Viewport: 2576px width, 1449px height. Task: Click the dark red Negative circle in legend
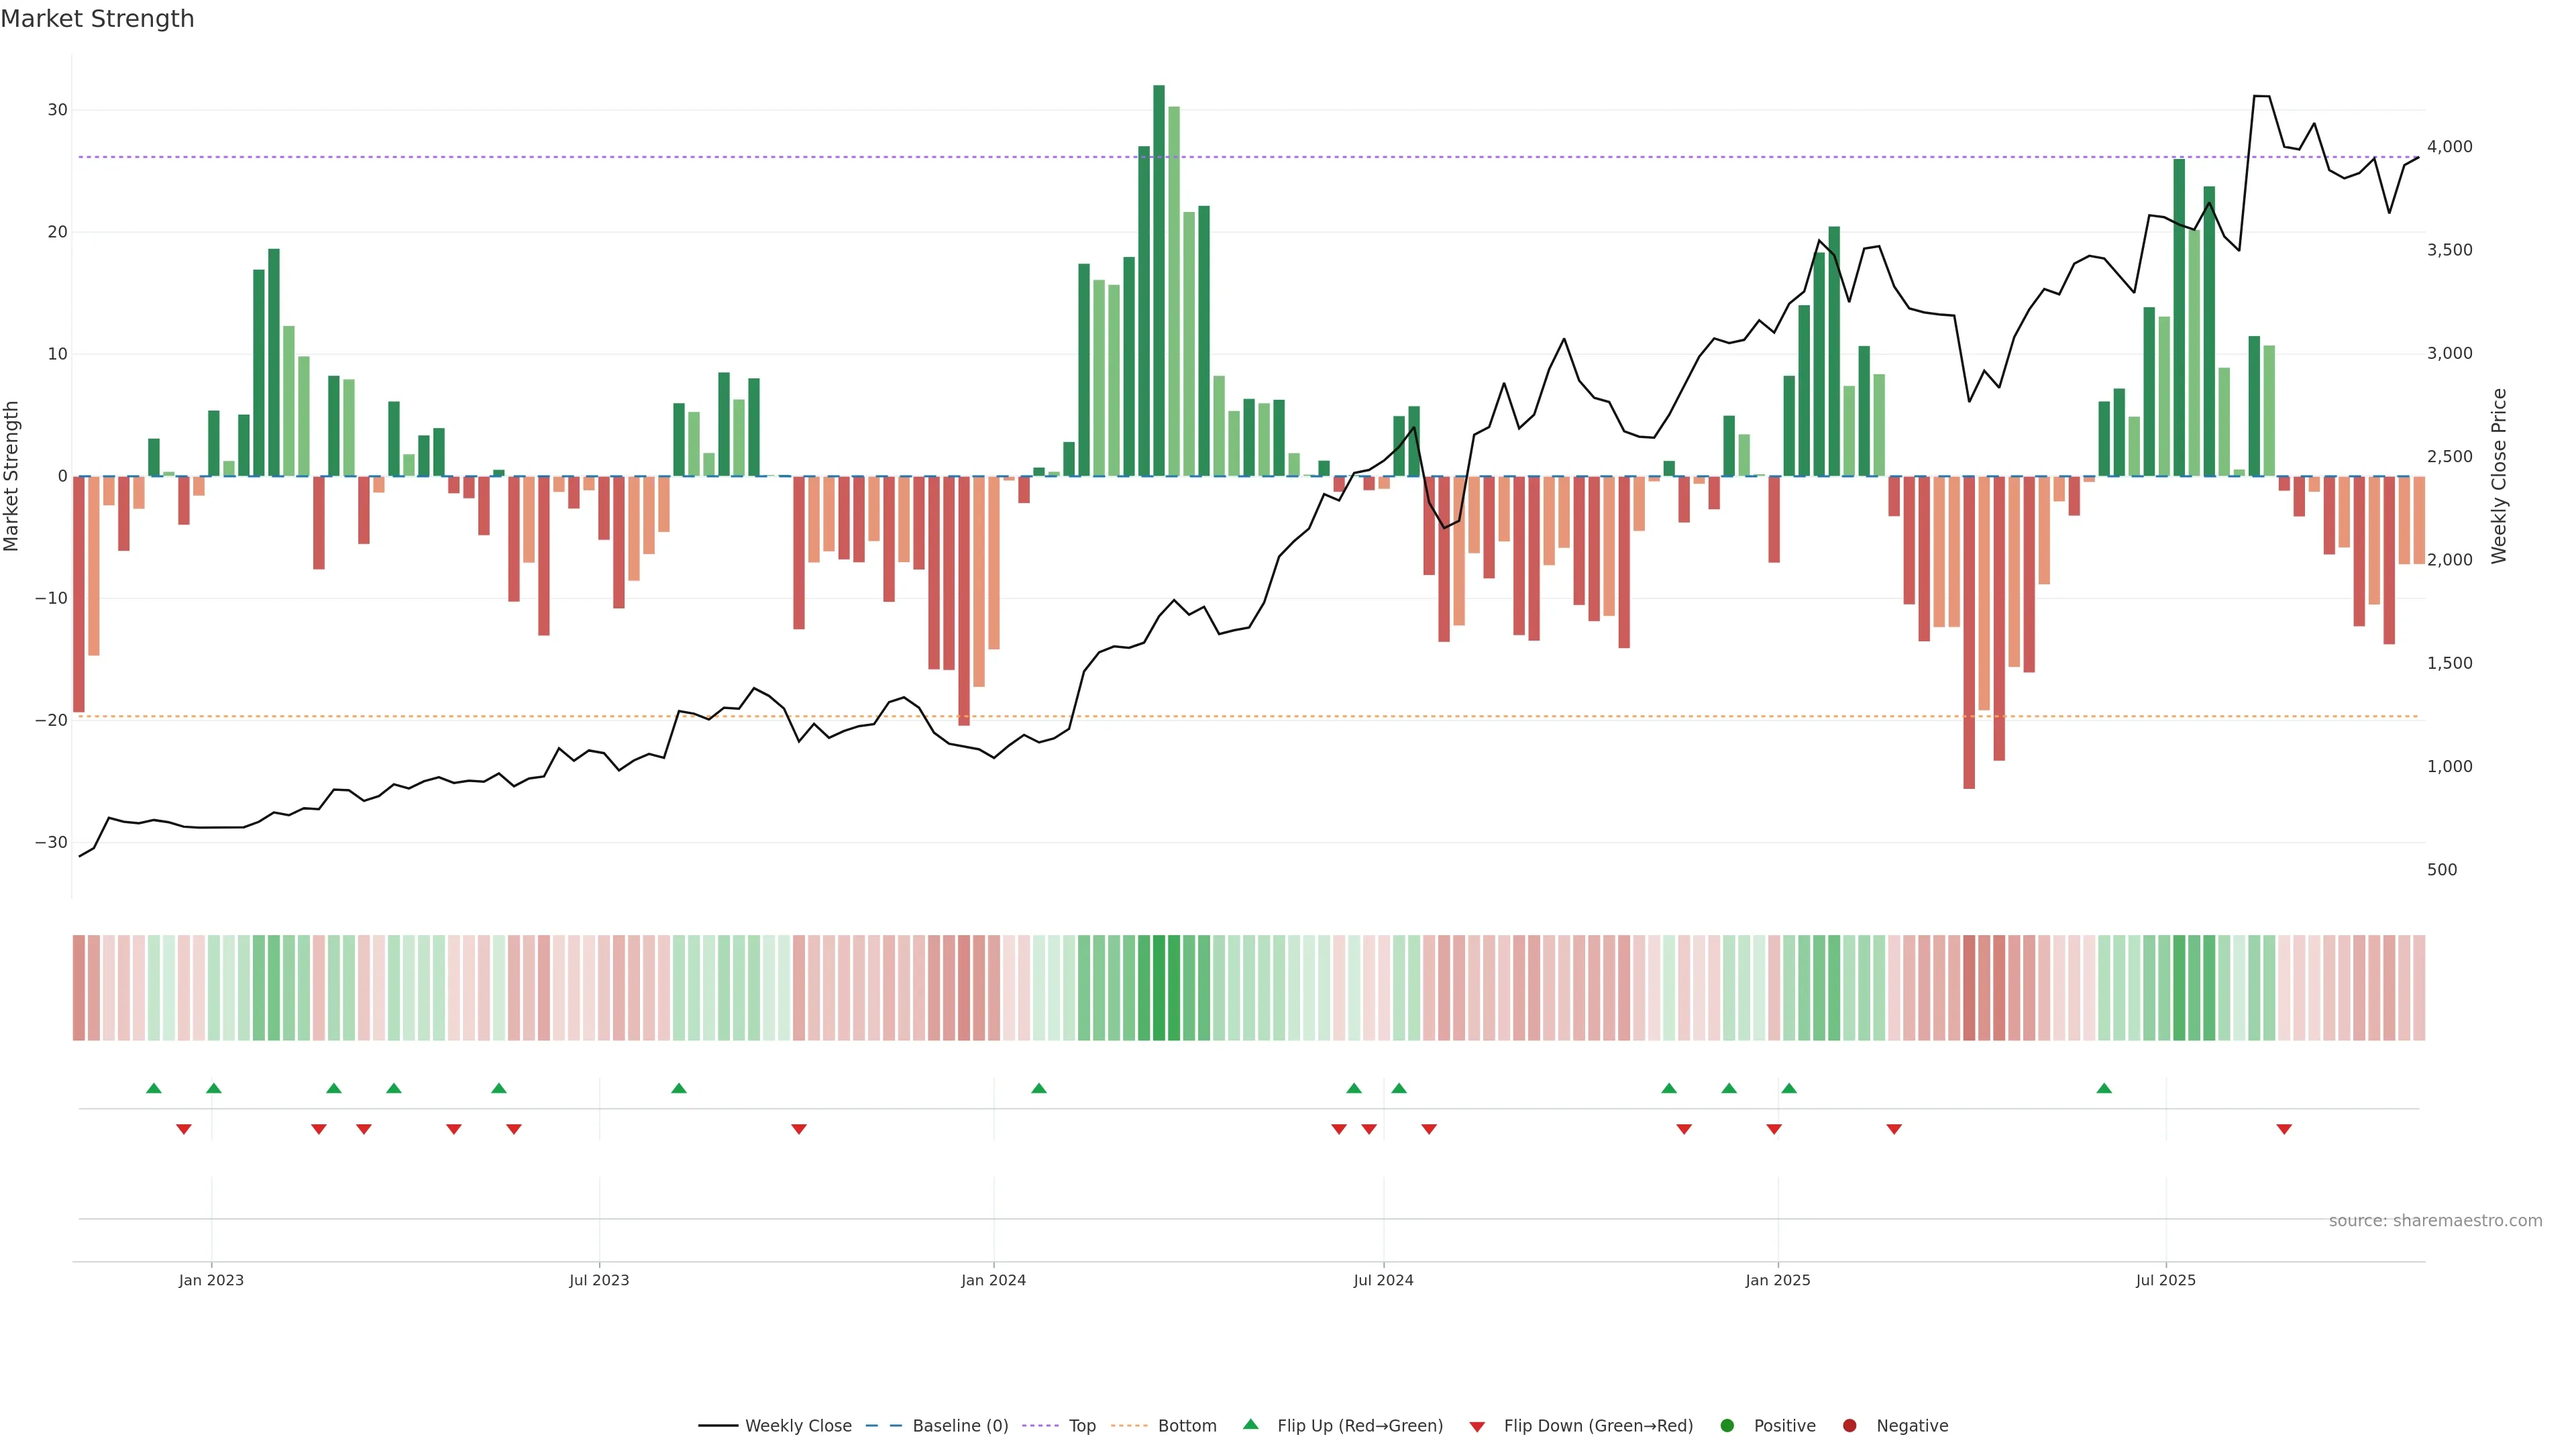tap(1849, 1425)
